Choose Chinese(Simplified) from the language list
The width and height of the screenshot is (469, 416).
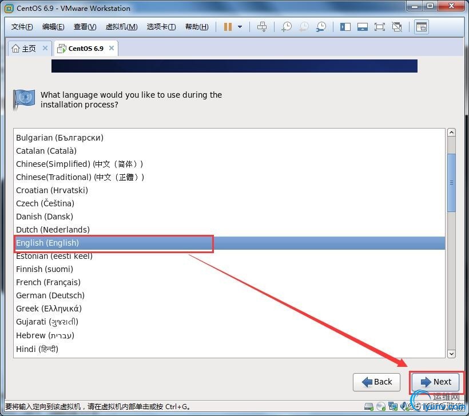point(229,164)
